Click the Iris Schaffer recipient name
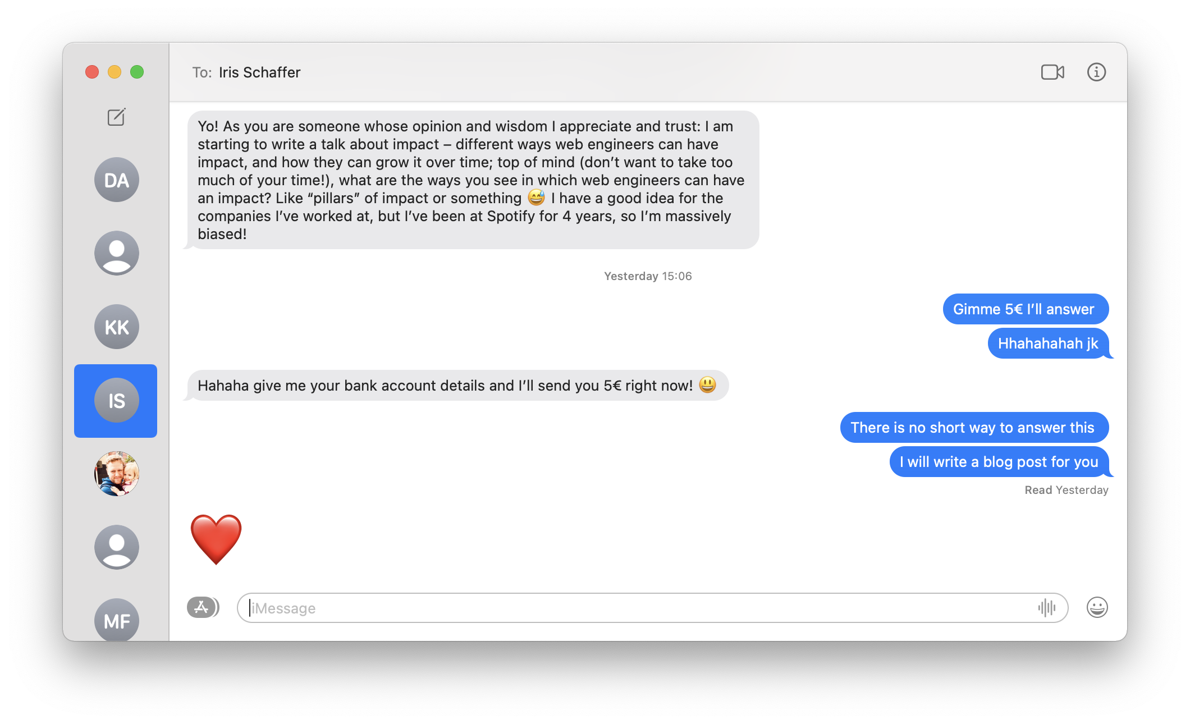 point(259,72)
